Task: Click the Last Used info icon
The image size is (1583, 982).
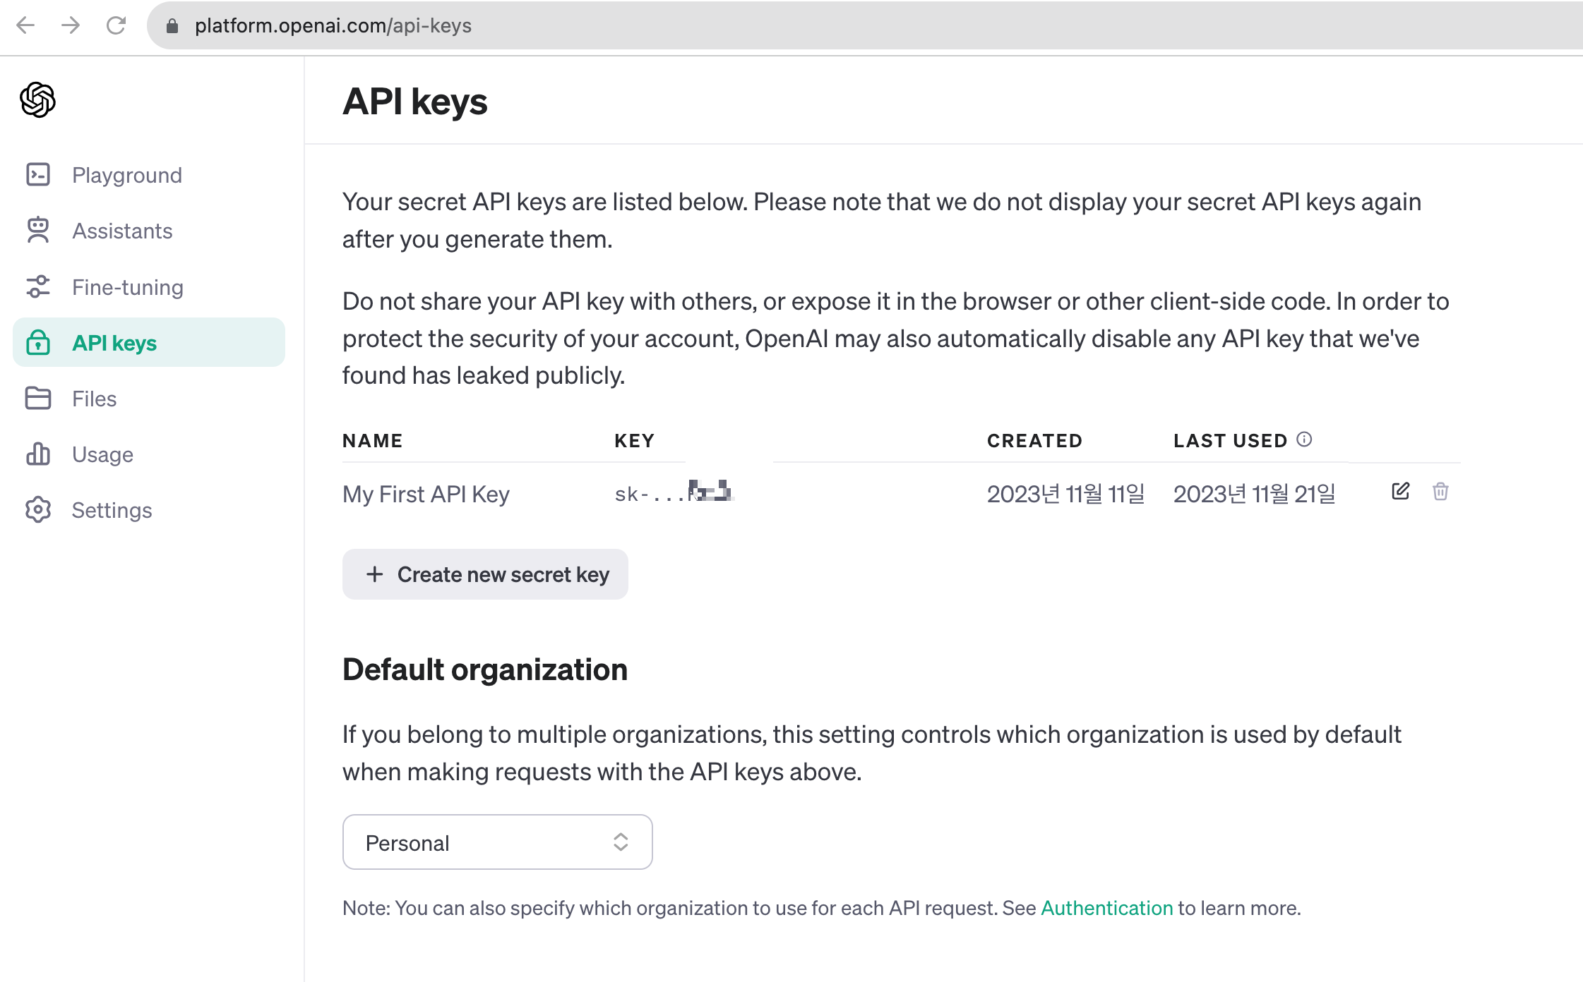Action: coord(1304,440)
